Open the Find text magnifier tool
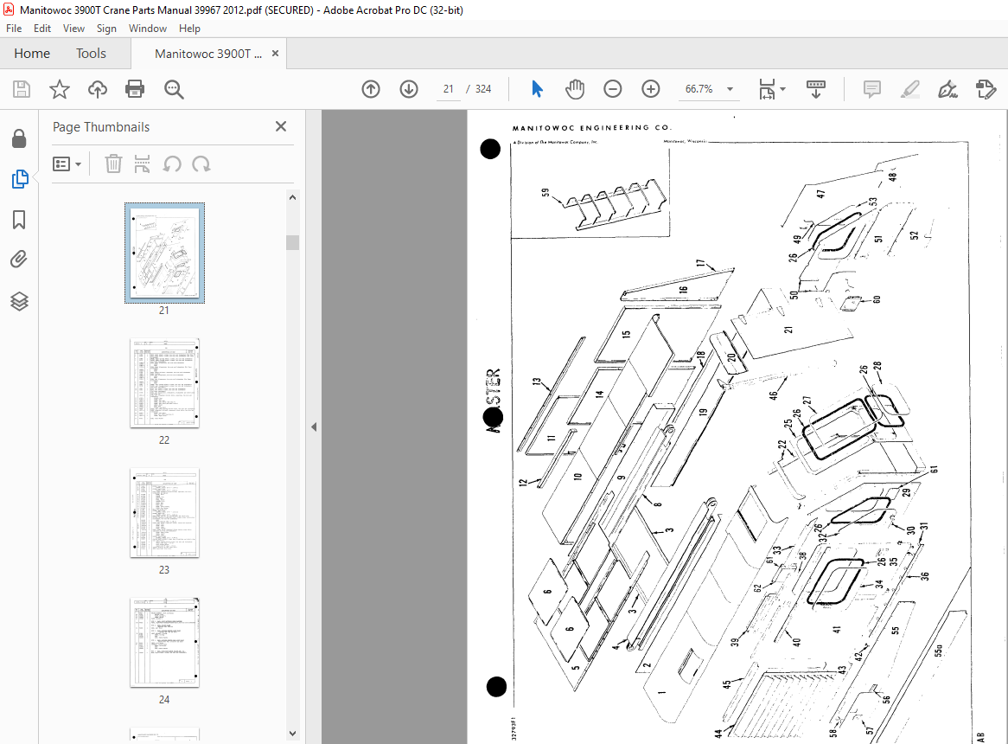This screenshot has height=744, width=1008. [x=174, y=89]
